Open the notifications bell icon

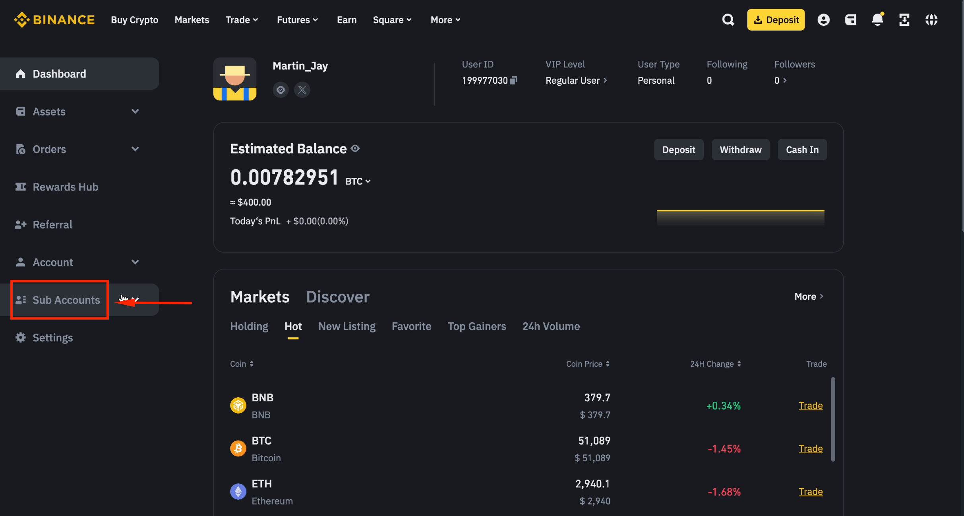click(877, 20)
